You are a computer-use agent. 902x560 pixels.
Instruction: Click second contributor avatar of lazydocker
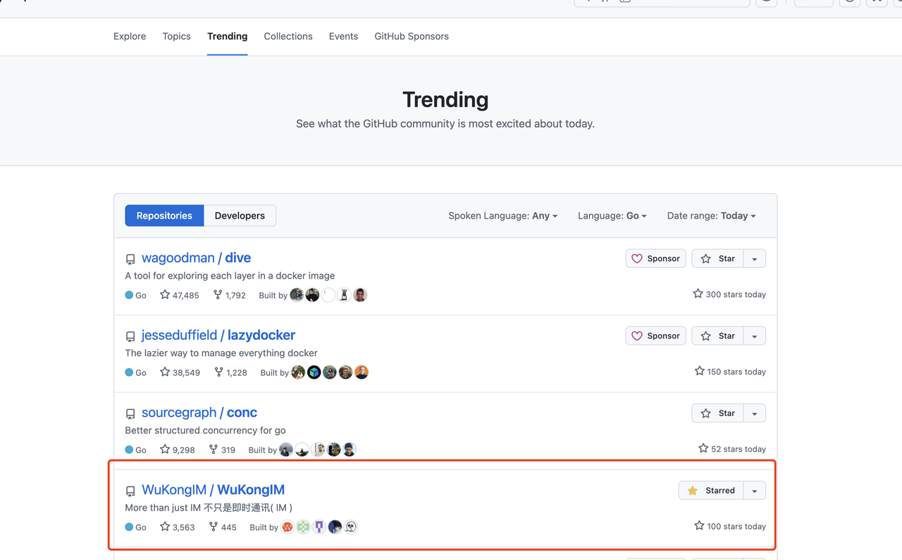tap(314, 372)
